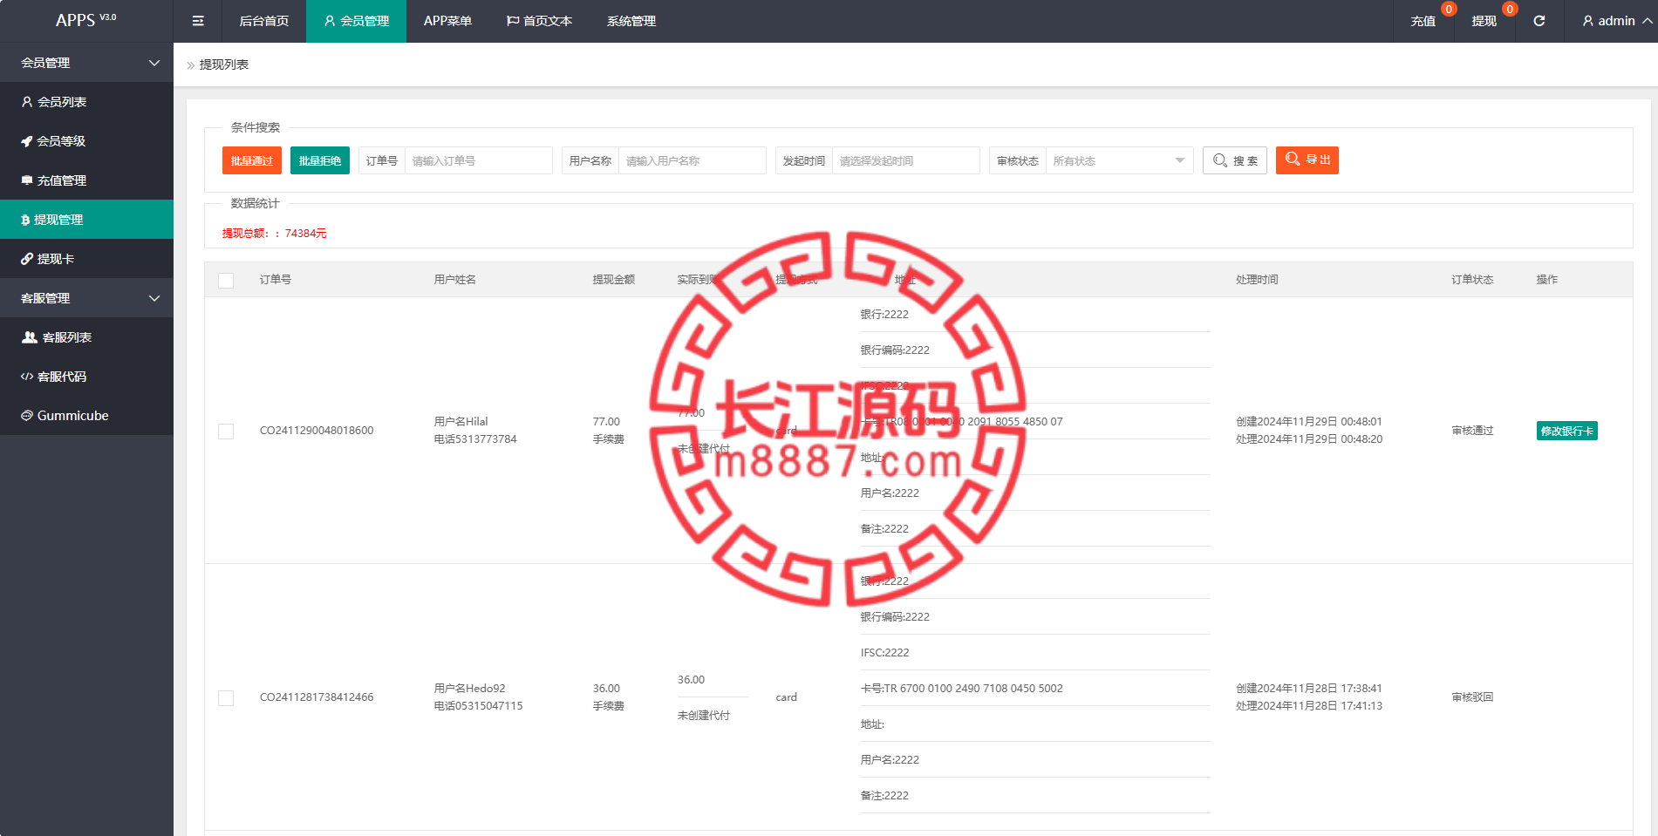Viewport: 1658px width, 836px height.
Task: Click the 审核驳回 status text
Action: 1472,697
